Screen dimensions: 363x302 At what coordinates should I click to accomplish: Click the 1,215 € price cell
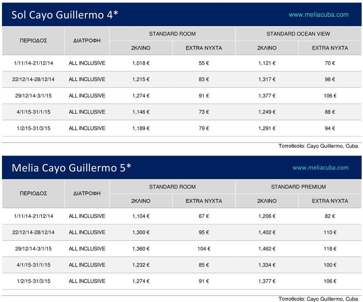pos(141,79)
